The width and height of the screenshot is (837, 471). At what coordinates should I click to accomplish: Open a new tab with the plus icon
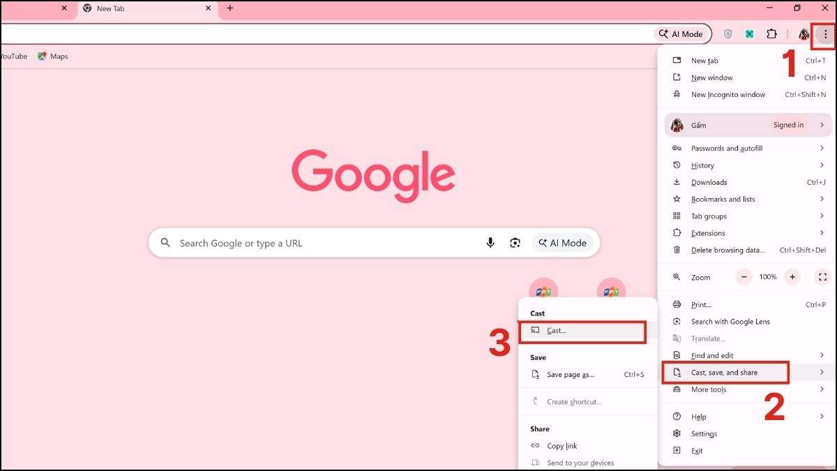point(229,9)
